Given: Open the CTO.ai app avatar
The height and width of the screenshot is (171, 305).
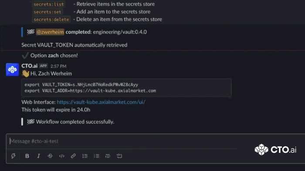Looking at the screenshot, I should click(12, 69).
